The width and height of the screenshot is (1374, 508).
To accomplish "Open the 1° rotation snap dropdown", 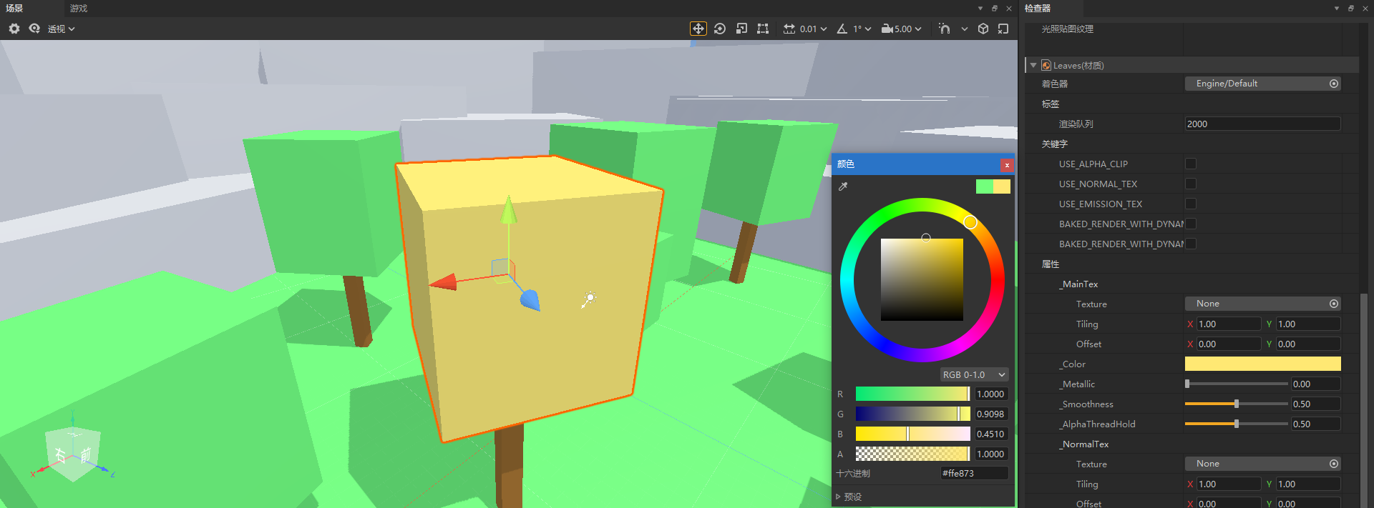I will [x=862, y=29].
